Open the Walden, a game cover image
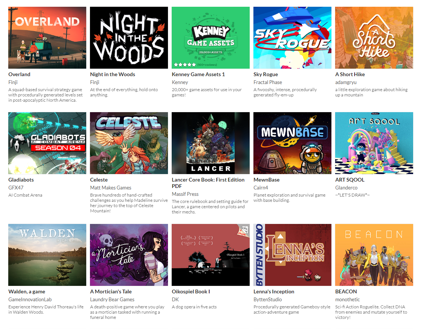 click(x=47, y=255)
